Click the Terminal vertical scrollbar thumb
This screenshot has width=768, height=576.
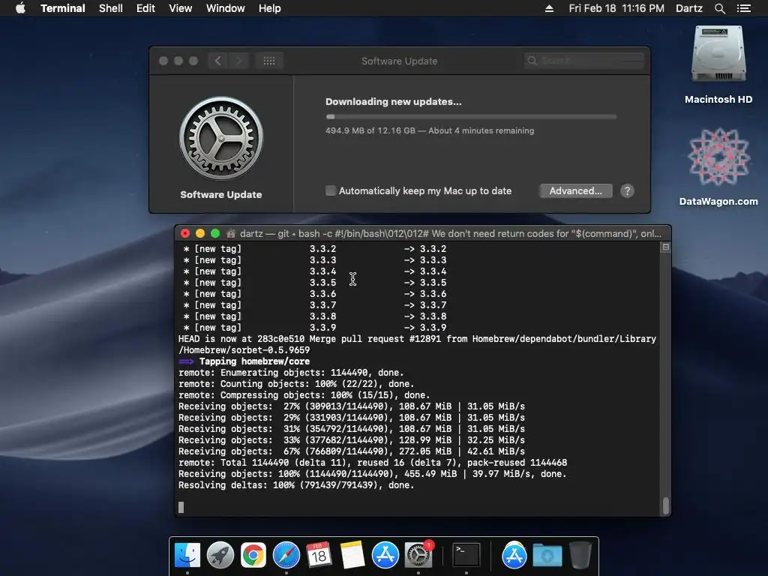click(x=666, y=505)
